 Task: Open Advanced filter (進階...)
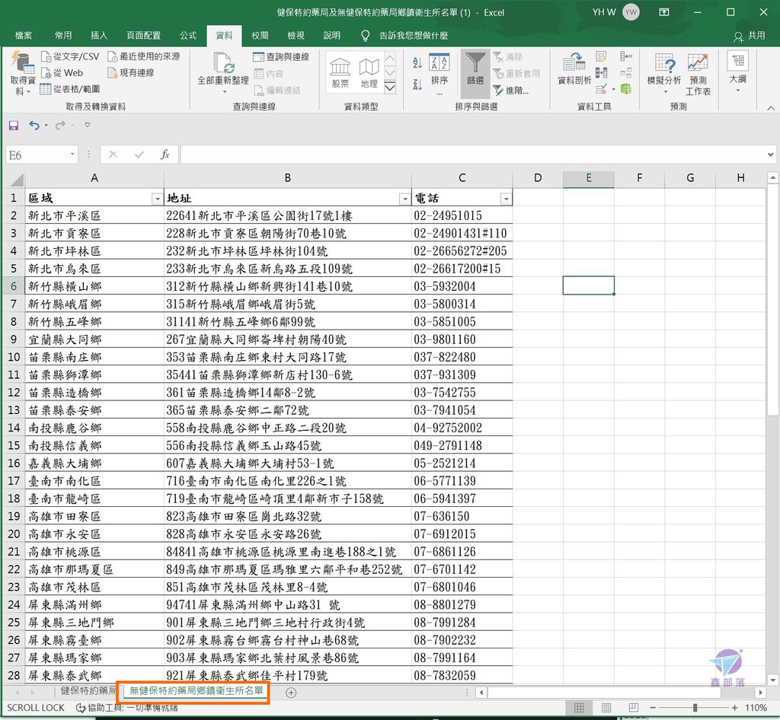coord(511,91)
